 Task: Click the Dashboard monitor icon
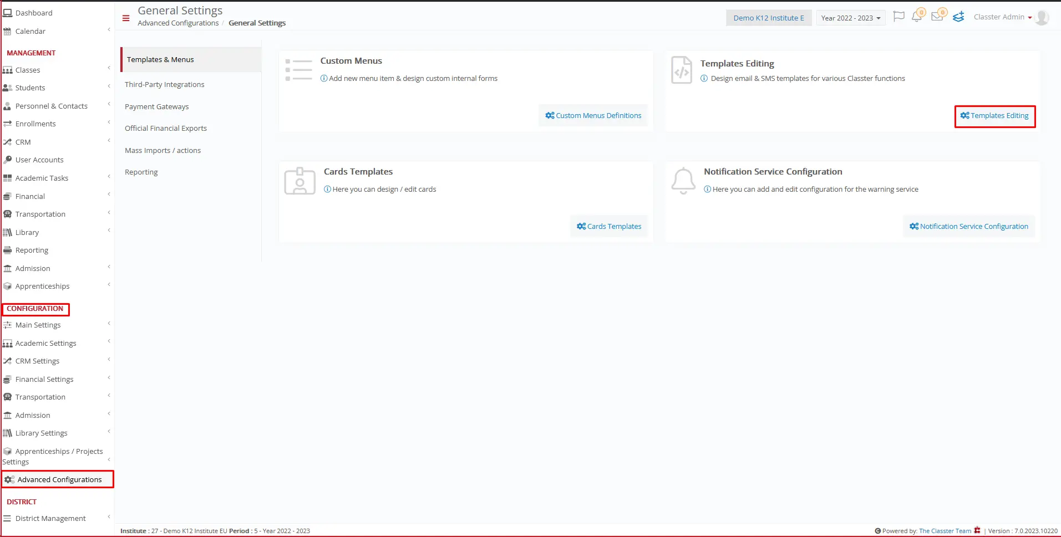point(8,13)
